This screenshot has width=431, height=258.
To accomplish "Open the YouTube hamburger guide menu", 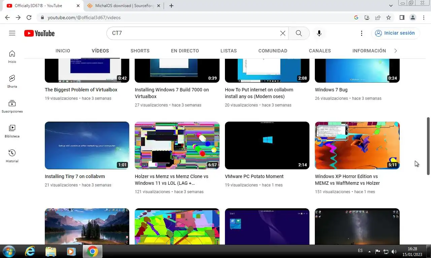I will click(12, 33).
